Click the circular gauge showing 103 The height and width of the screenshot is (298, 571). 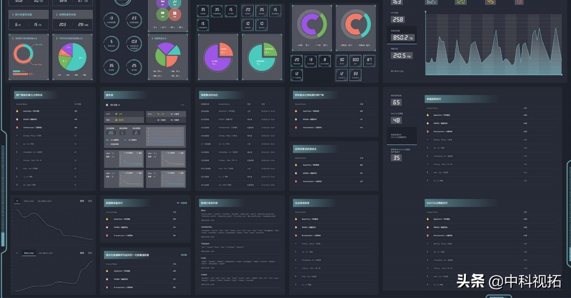[134, 43]
